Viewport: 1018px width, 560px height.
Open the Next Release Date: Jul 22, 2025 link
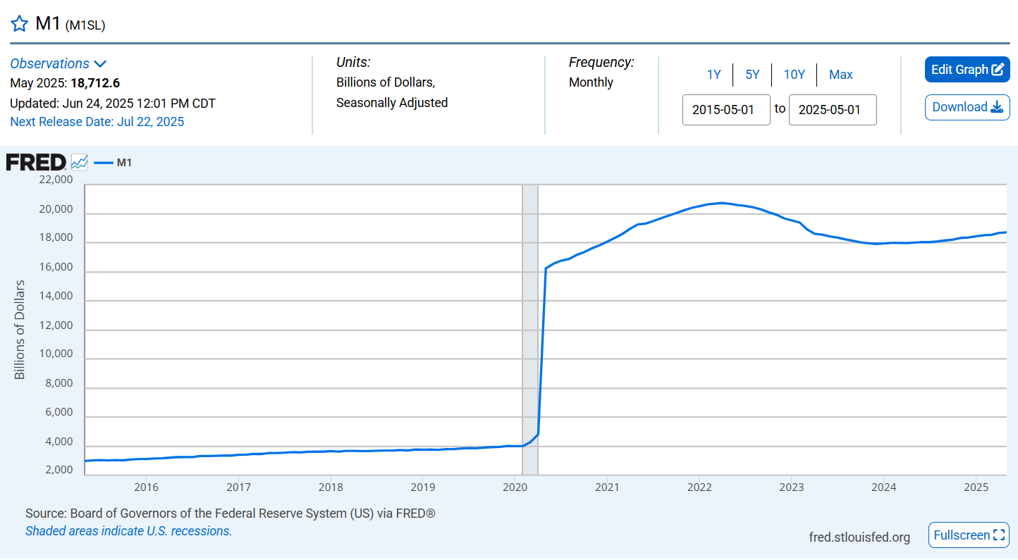coord(97,122)
